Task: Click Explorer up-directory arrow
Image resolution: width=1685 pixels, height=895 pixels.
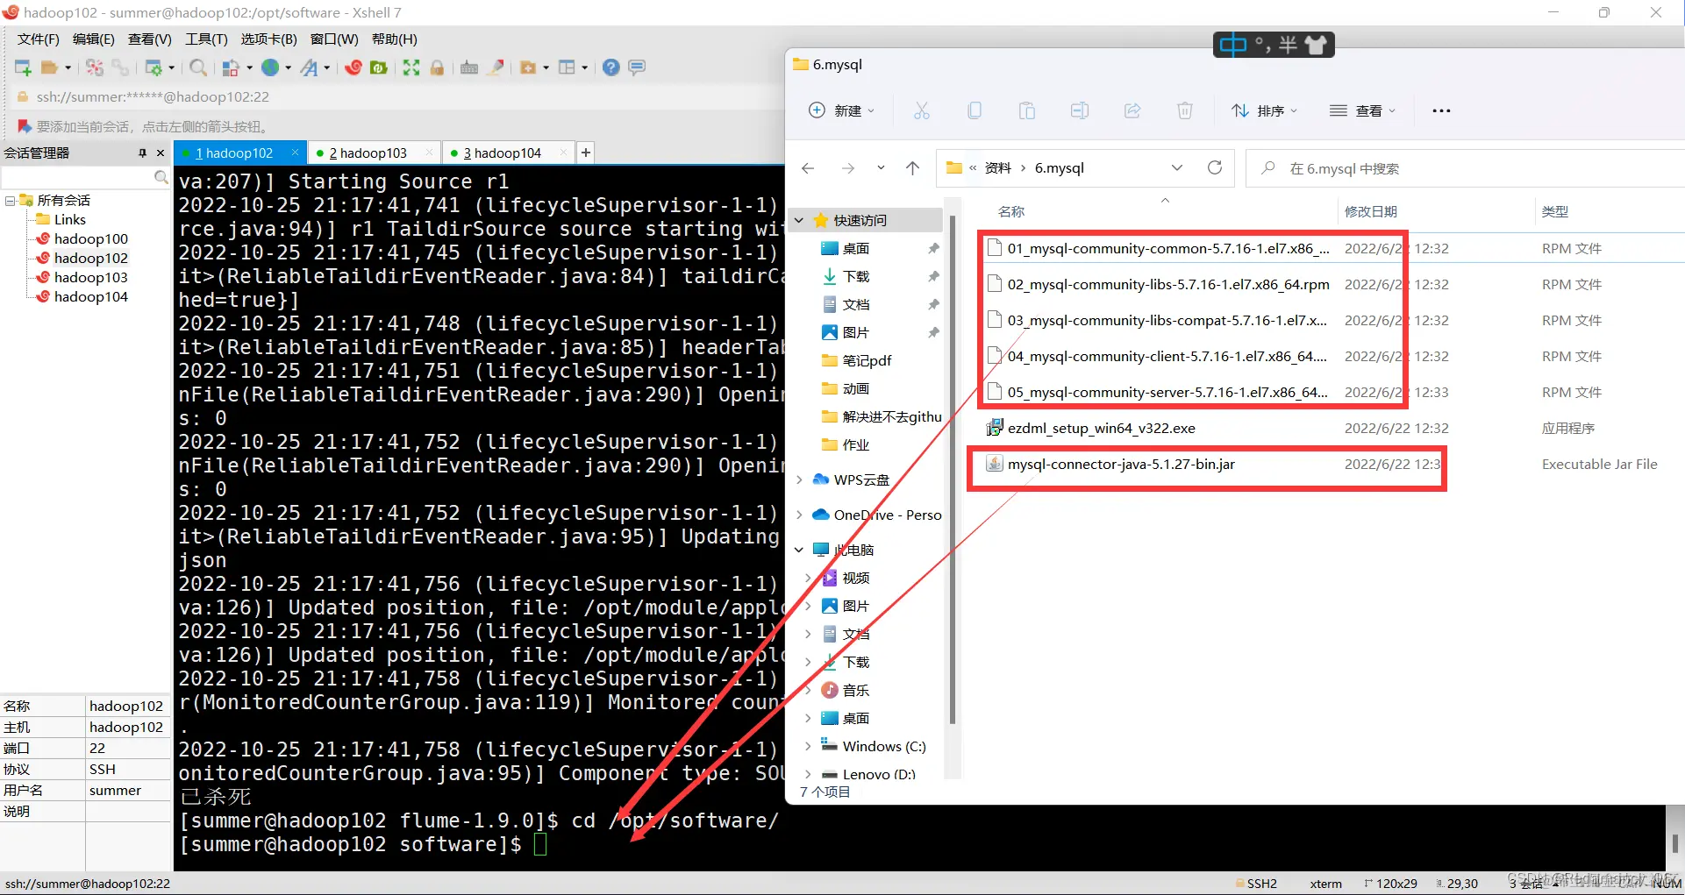Action: 912,168
